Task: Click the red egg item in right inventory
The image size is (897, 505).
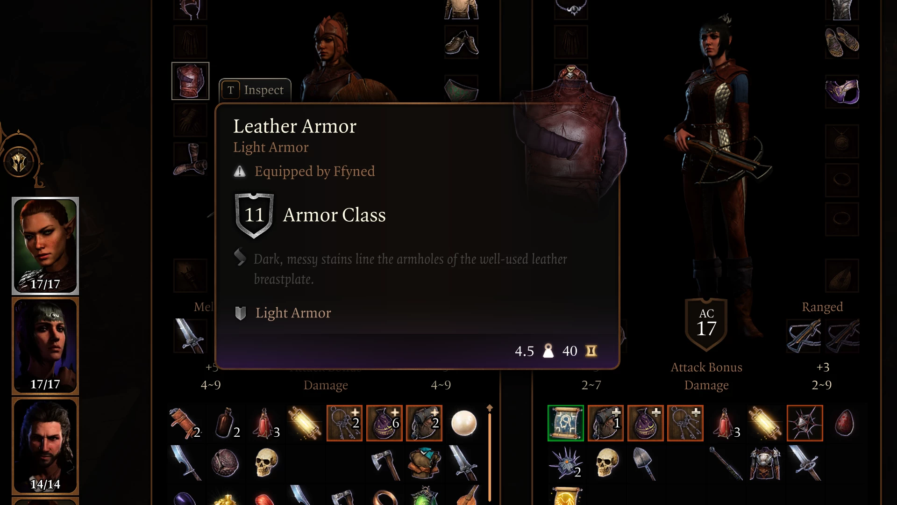Action: point(844,424)
